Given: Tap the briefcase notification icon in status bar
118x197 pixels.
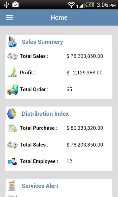Looking at the screenshot, I should click(16, 4).
